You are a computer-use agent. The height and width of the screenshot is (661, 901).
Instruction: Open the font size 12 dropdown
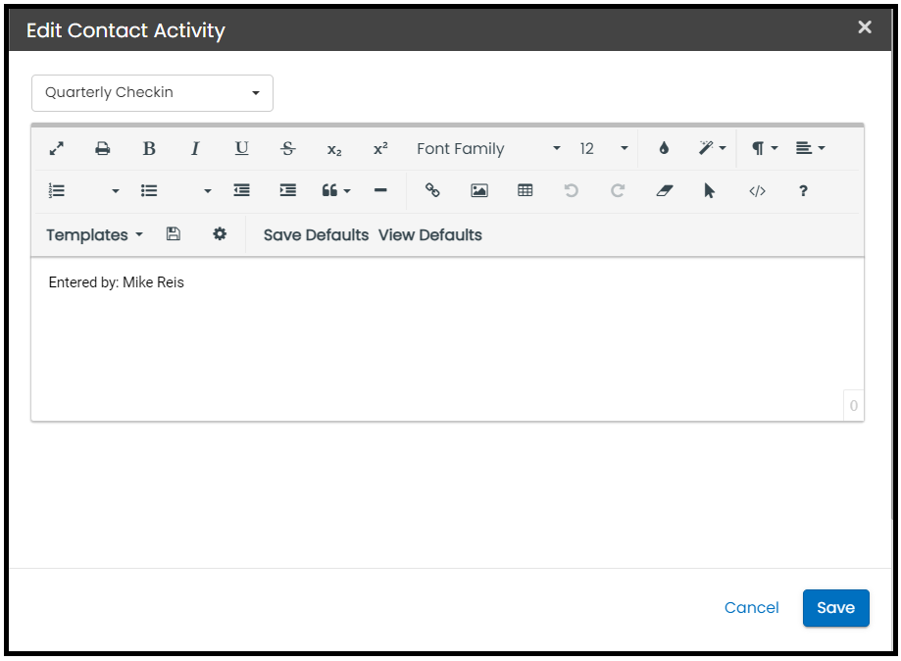tap(603, 149)
